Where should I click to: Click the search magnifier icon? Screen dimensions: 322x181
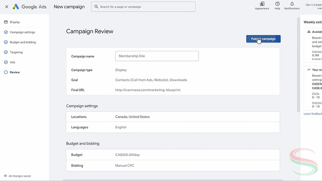(96, 7)
